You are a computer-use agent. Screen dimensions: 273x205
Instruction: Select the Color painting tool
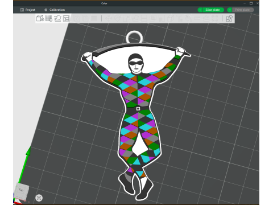(x=188, y=18)
